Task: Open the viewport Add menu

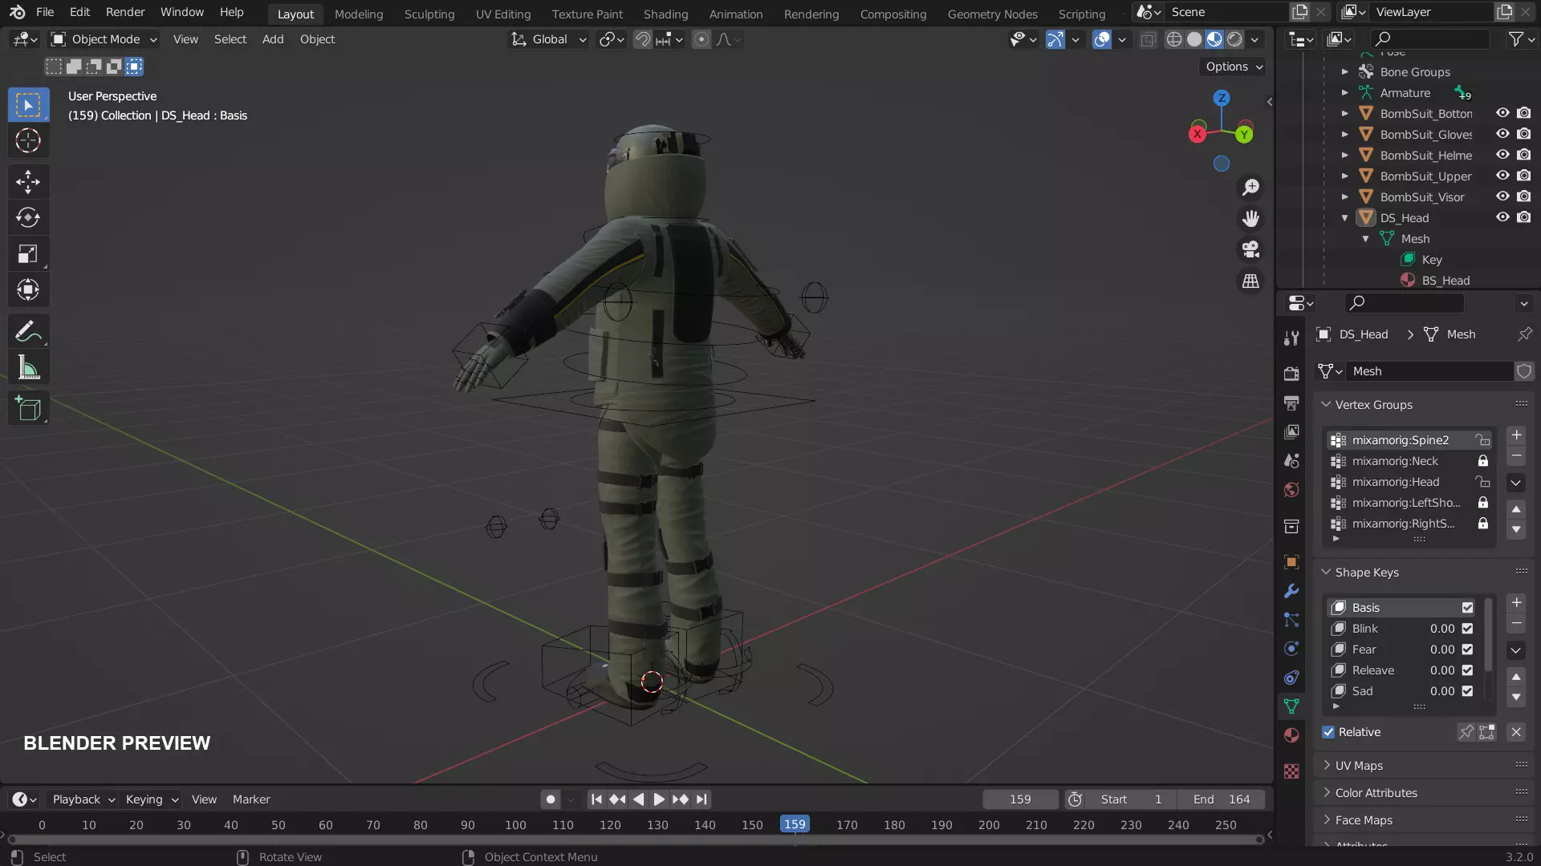Action: [x=273, y=39]
